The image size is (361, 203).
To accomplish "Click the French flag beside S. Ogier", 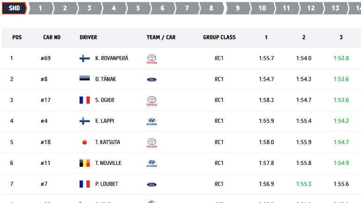I will [x=84, y=100].
